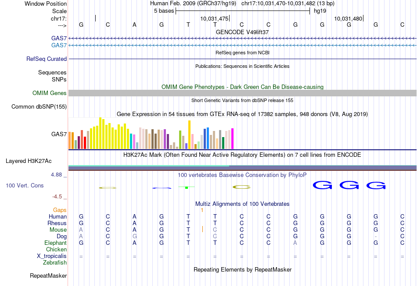This screenshot has height=286, width=417.
Task: Open the 100 Vert. Cons track label
Action: pyautogui.click(x=25, y=185)
